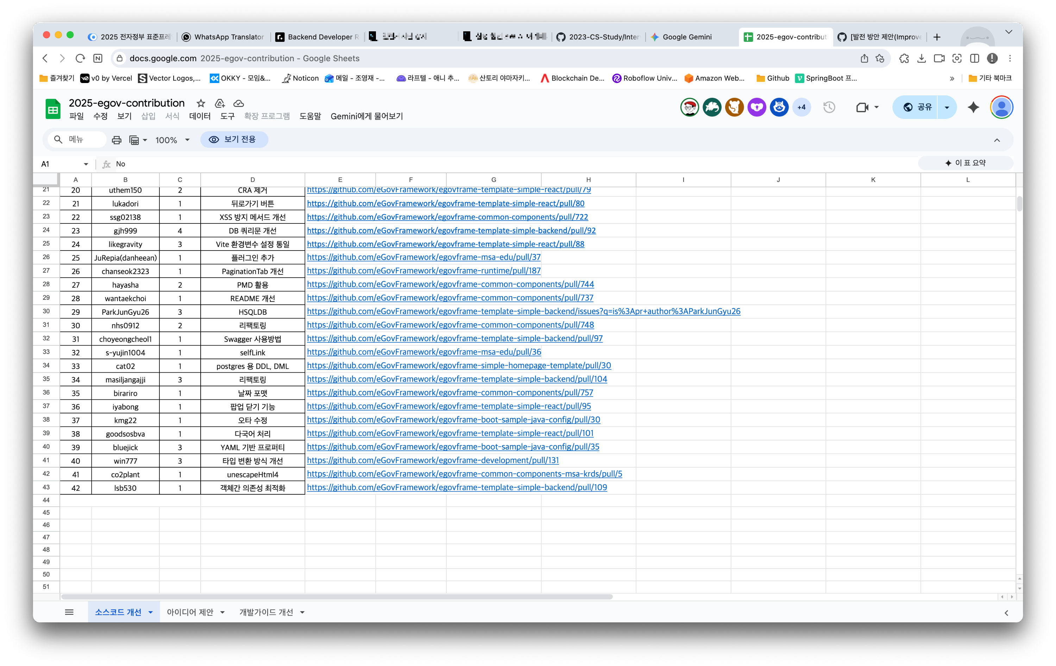
Task: Open browser extensions puzzle icon
Action: click(x=904, y=58)
